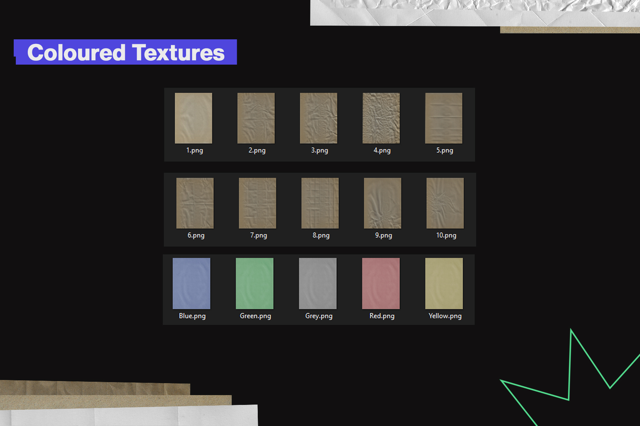
Task: Click the 3.png wrinkled texture thumbnail
Action: (x=318, y=118)
